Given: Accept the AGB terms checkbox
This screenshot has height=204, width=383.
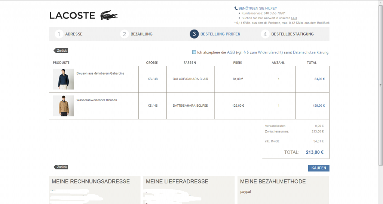Looking at the screenshot, I should (194, 52).
